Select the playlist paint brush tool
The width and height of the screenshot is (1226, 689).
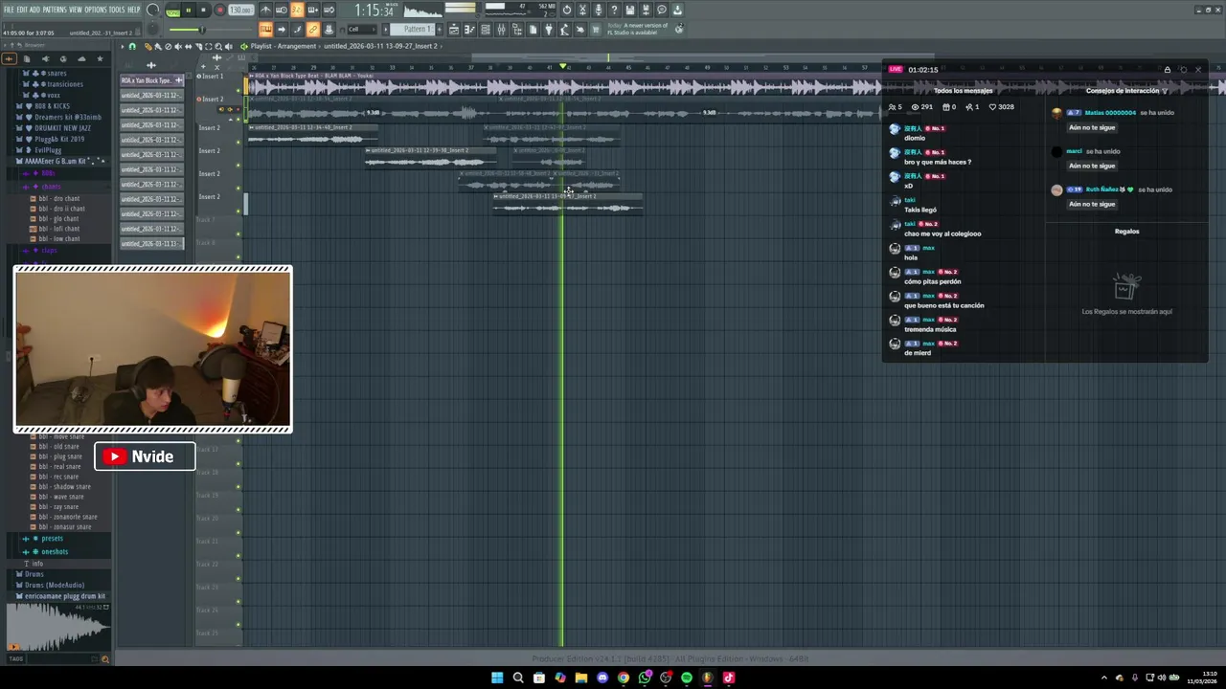(157, 46)
